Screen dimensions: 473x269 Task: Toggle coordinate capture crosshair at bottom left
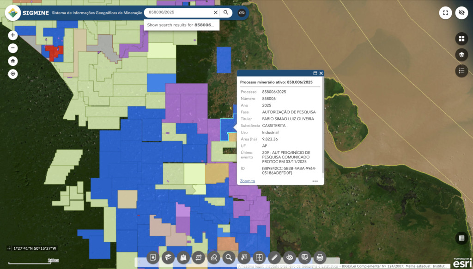pos(9,248)
